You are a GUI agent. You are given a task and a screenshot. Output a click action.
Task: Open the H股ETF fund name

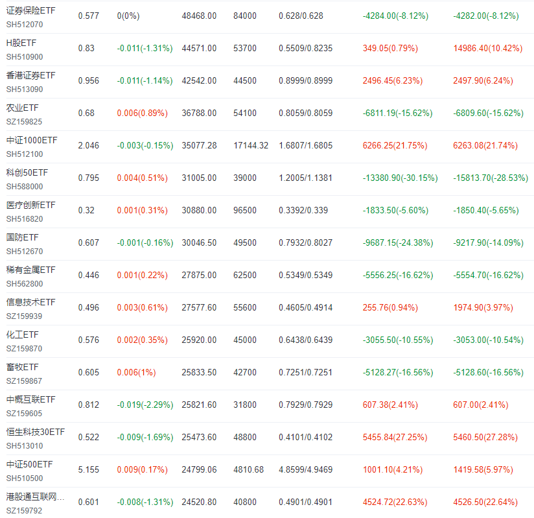pos(21,43)
